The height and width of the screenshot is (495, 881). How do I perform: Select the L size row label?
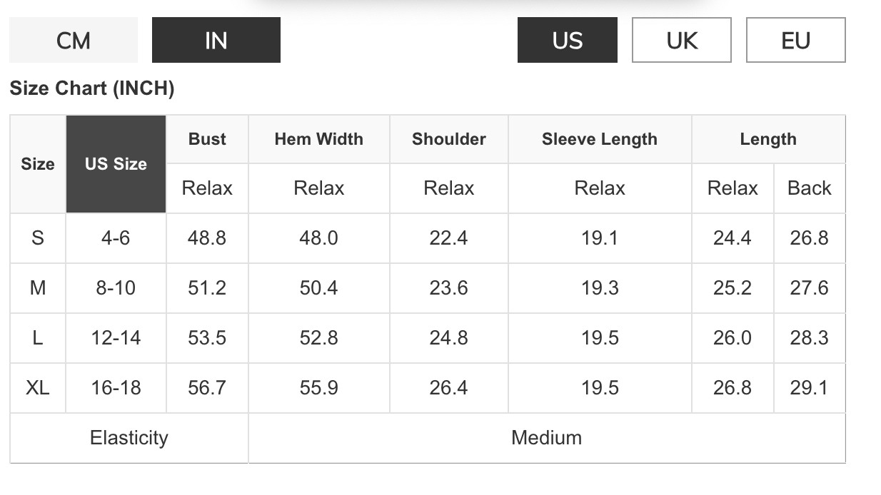38,338
